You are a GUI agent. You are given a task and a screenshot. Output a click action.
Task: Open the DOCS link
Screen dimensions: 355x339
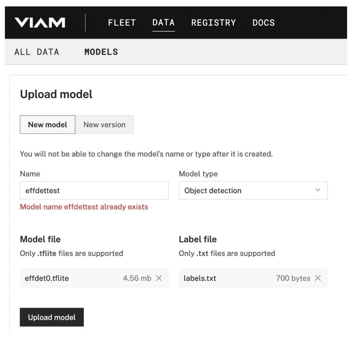pyautogui.click(x=264, y=23)
